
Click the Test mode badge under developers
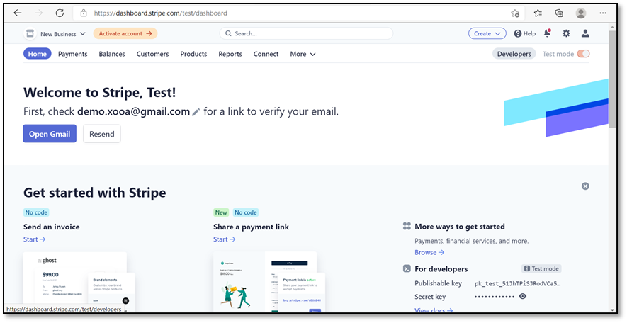pos(541,268)
